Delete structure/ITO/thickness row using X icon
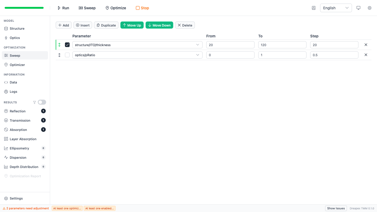 click(366, 45)
